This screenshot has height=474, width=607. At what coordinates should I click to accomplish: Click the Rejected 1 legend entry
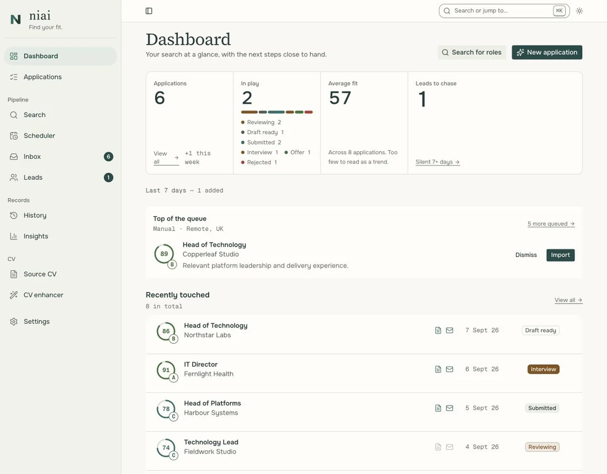[x=259, y=163]
